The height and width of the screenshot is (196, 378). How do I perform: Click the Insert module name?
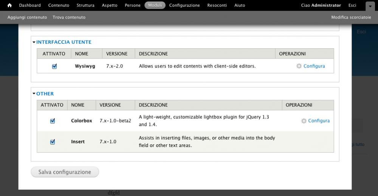click(78, 142)
